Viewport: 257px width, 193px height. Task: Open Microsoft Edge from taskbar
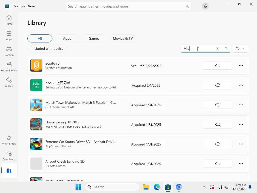157,187
